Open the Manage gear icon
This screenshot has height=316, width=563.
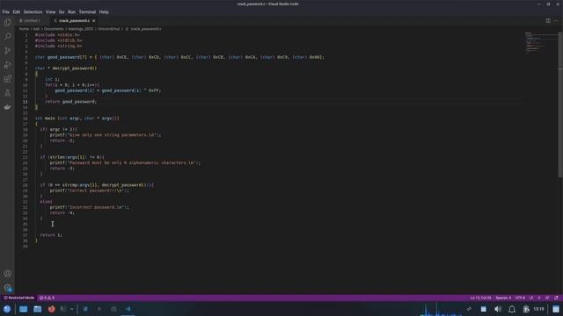coord(7,288)
